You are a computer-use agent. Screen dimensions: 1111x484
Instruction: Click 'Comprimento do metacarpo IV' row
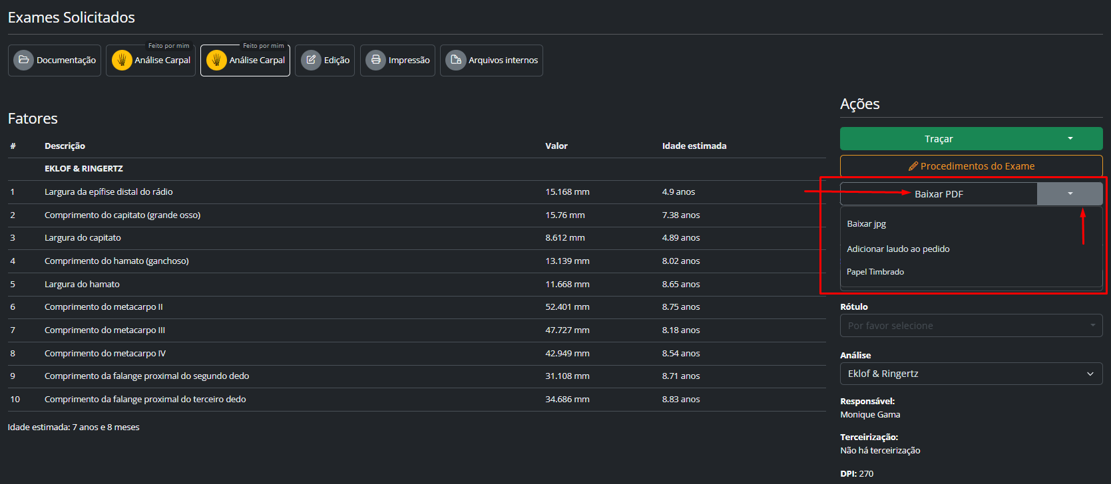[x=417, y=354]
